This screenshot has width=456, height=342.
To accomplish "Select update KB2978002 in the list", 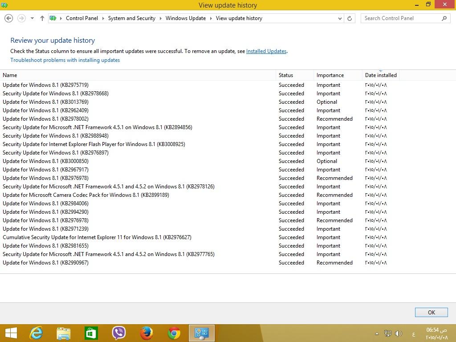I will coord(199,118).
